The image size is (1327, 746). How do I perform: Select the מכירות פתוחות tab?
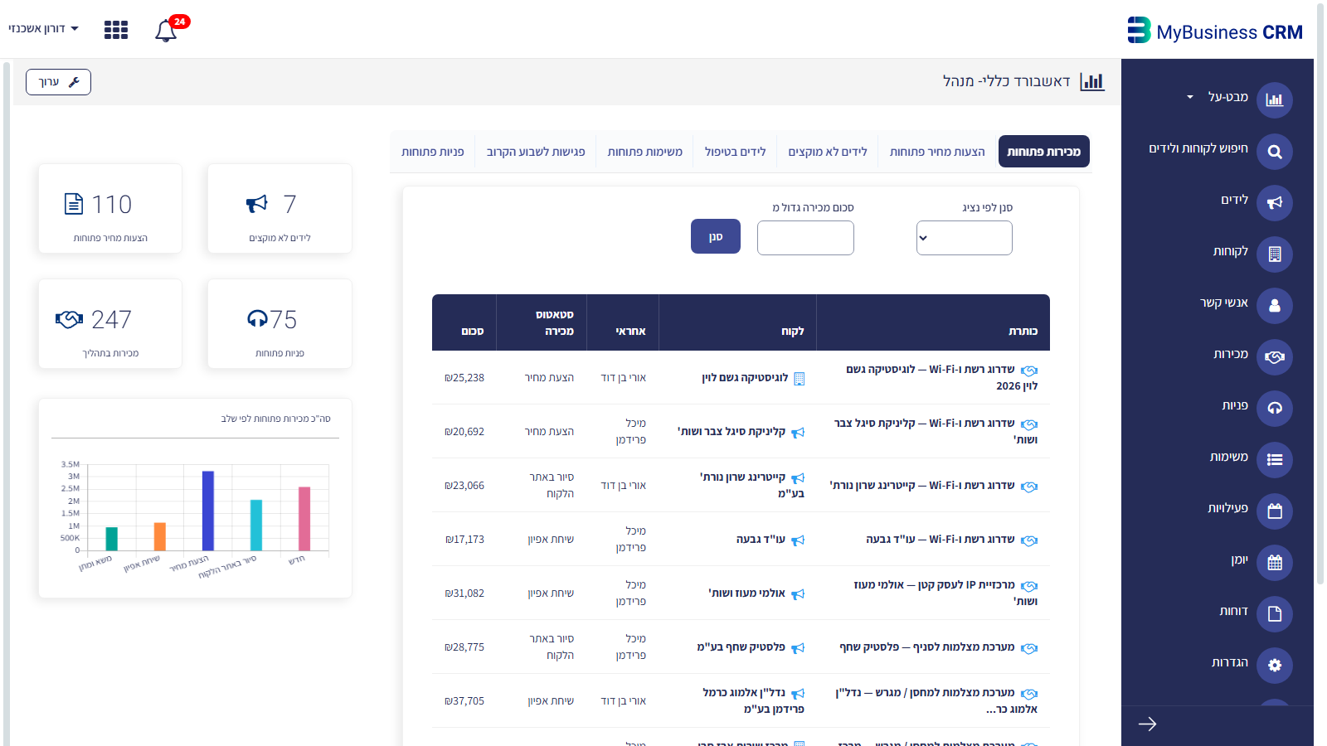coord(1044,152)
